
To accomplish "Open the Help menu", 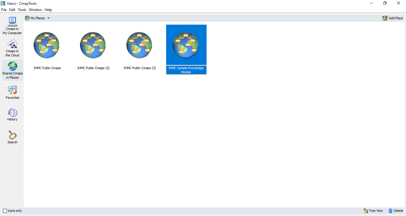I will (48, 10).
